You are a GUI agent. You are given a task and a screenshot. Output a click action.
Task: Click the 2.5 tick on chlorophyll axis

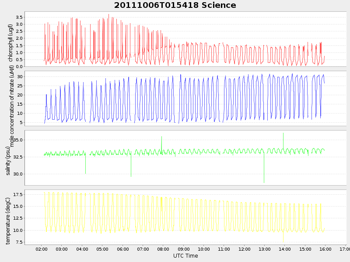click(x=19, y=31)
